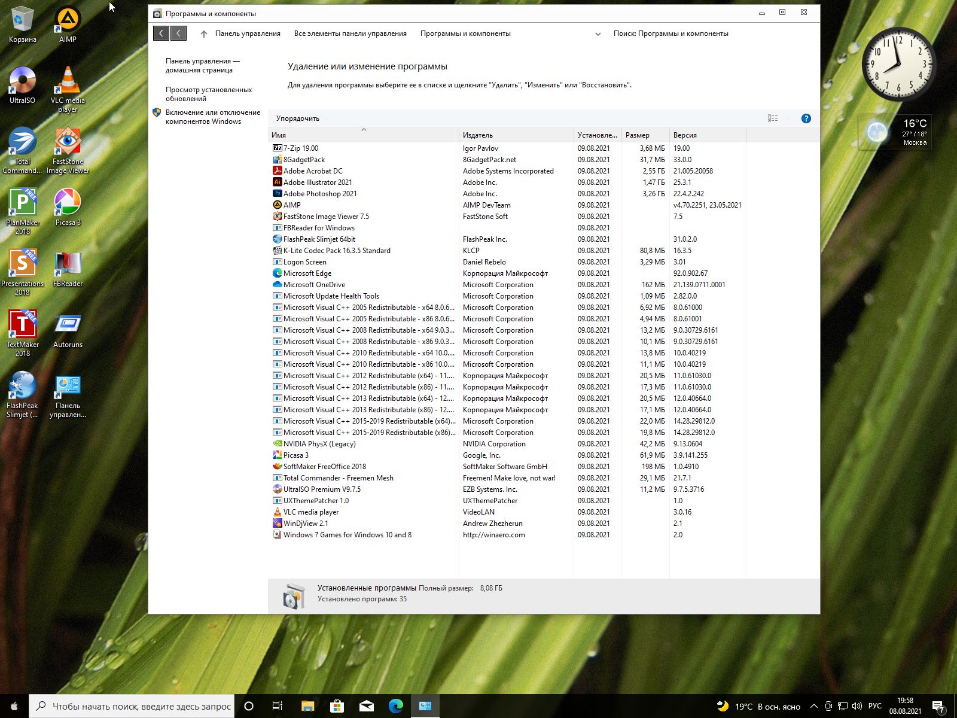This screenshot has width=957, height=718.
Task: Open the Упорядочить dropdown menu
Action: pyautogui.click(x=298, y=118)
